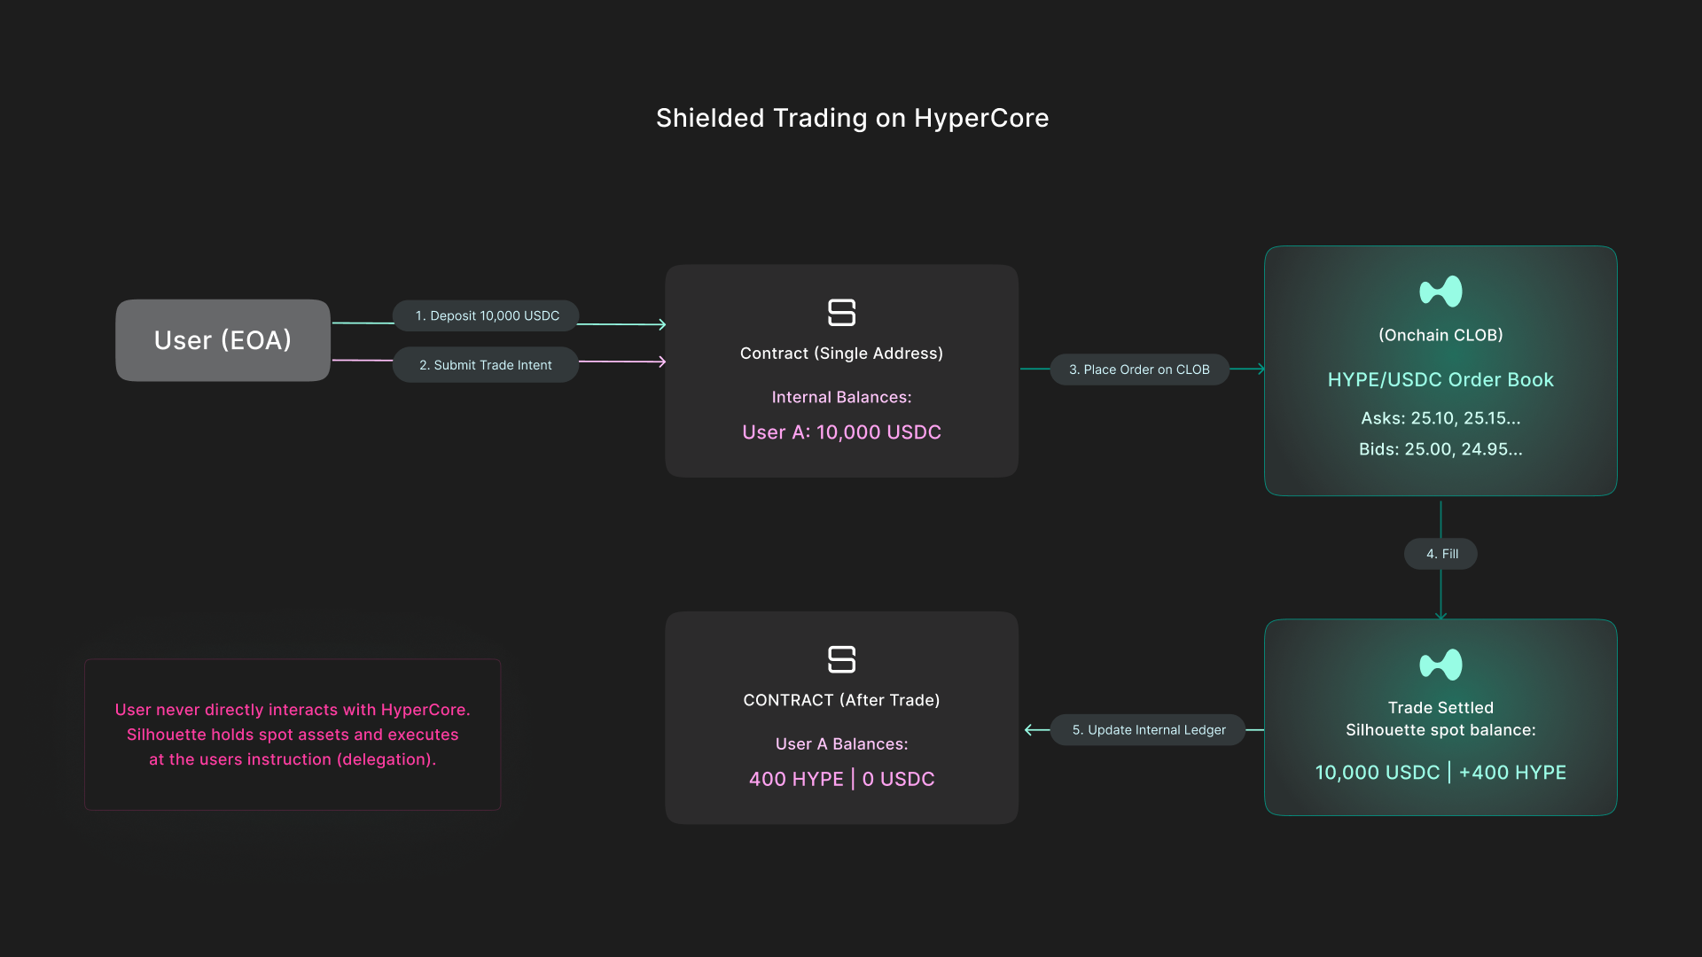Viewport: 1702px width, 957px height.
Task: Click arrowhead of the deposit arrow into Contract
Action: point(661,324)
